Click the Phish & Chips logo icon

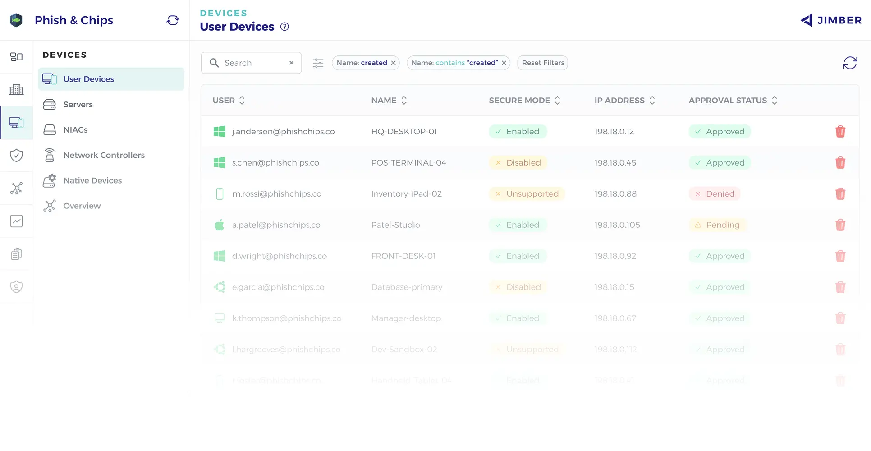16,20
